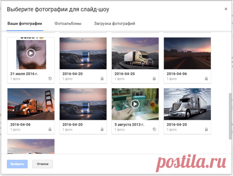Viewport: 233px width, 176px height.
Task: Select the partially visible photo in bottom row
Action: [x=31, y=146]
